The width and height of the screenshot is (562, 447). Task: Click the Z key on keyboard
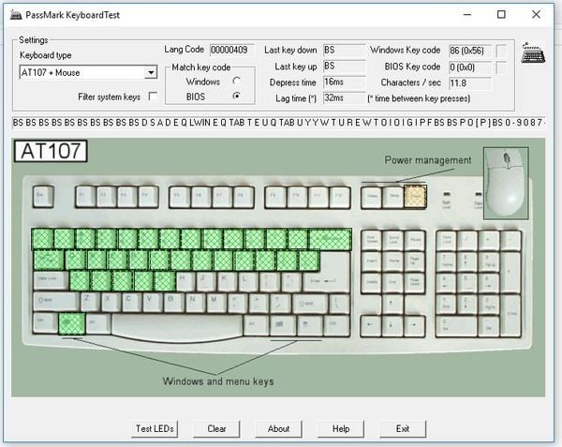tap(89, 302)
